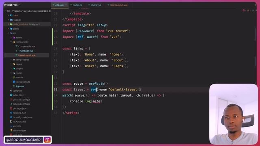Collapse the components folder
The width and height of the screenshot is (260, 146).
click(11, 42)
